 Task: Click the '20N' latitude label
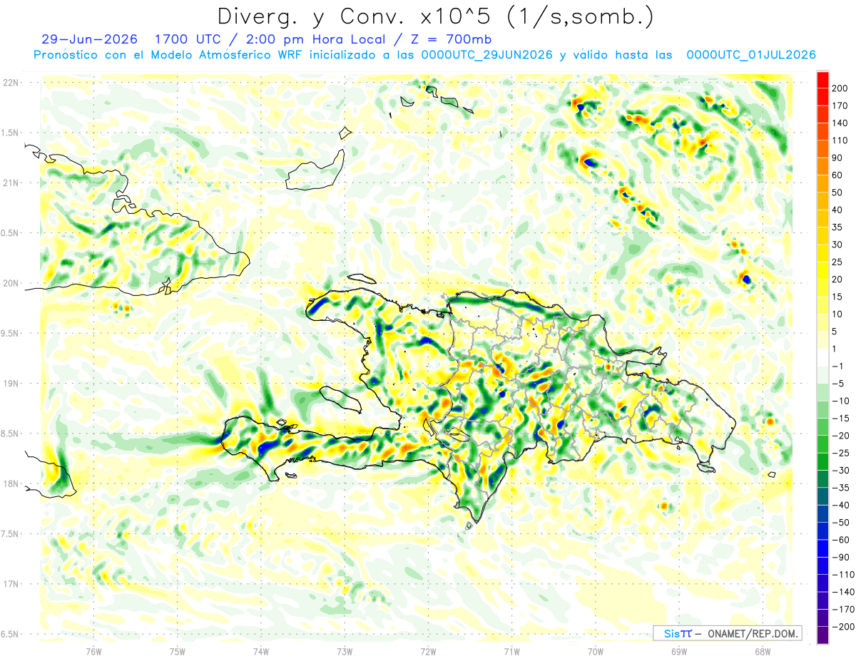(x=11, y=283)
